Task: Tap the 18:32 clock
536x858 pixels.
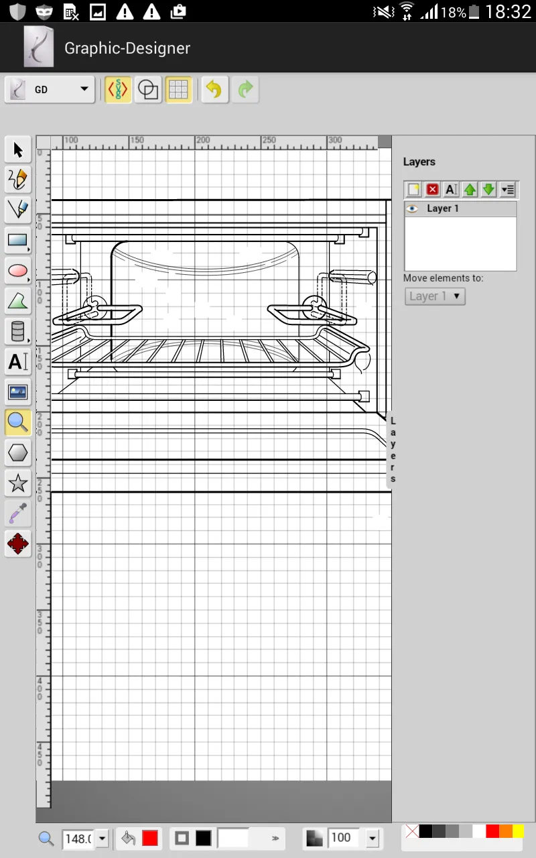Action: (x=508, y=11)
